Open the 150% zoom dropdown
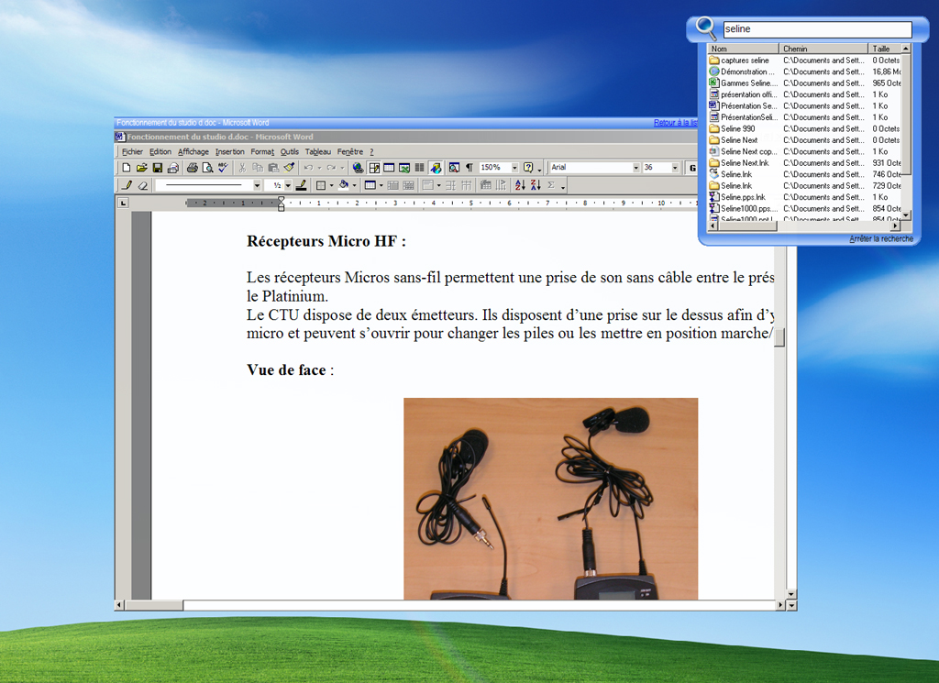Viewport: 939px width, 683px height. click(514, 168)
